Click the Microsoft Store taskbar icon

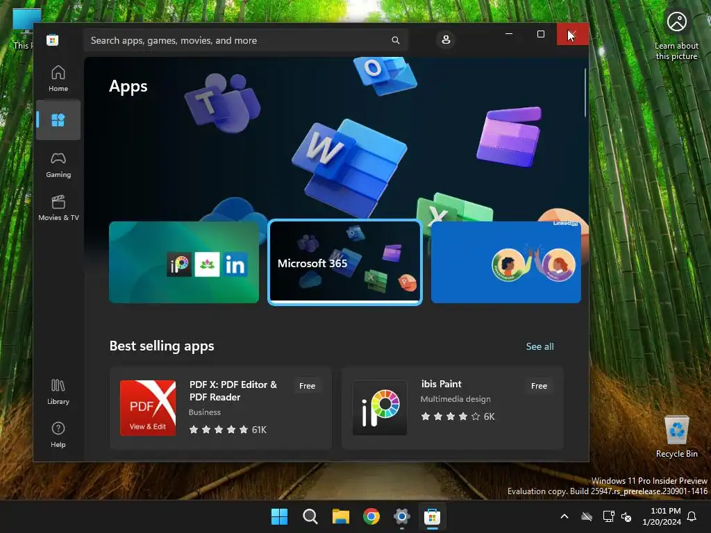[x=432, y=516]
